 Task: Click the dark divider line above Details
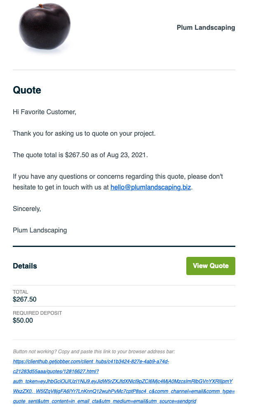(124, 246)
